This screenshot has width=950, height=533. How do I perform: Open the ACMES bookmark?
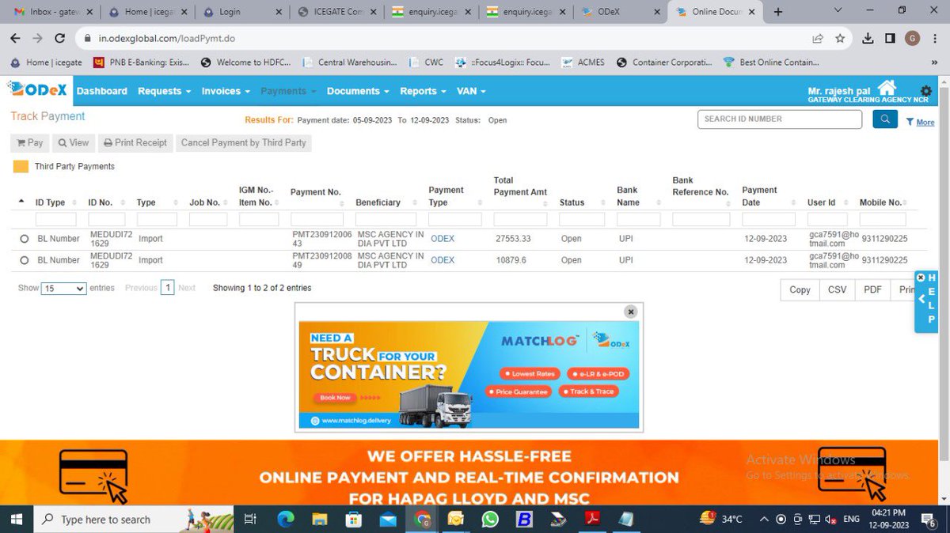click(x=584, y=62)
